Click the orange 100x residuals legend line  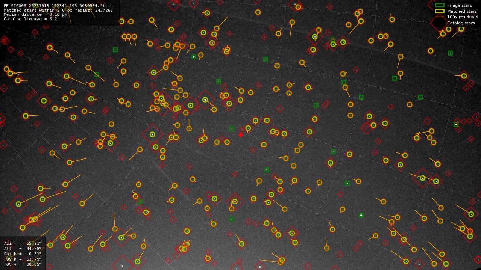440,17
